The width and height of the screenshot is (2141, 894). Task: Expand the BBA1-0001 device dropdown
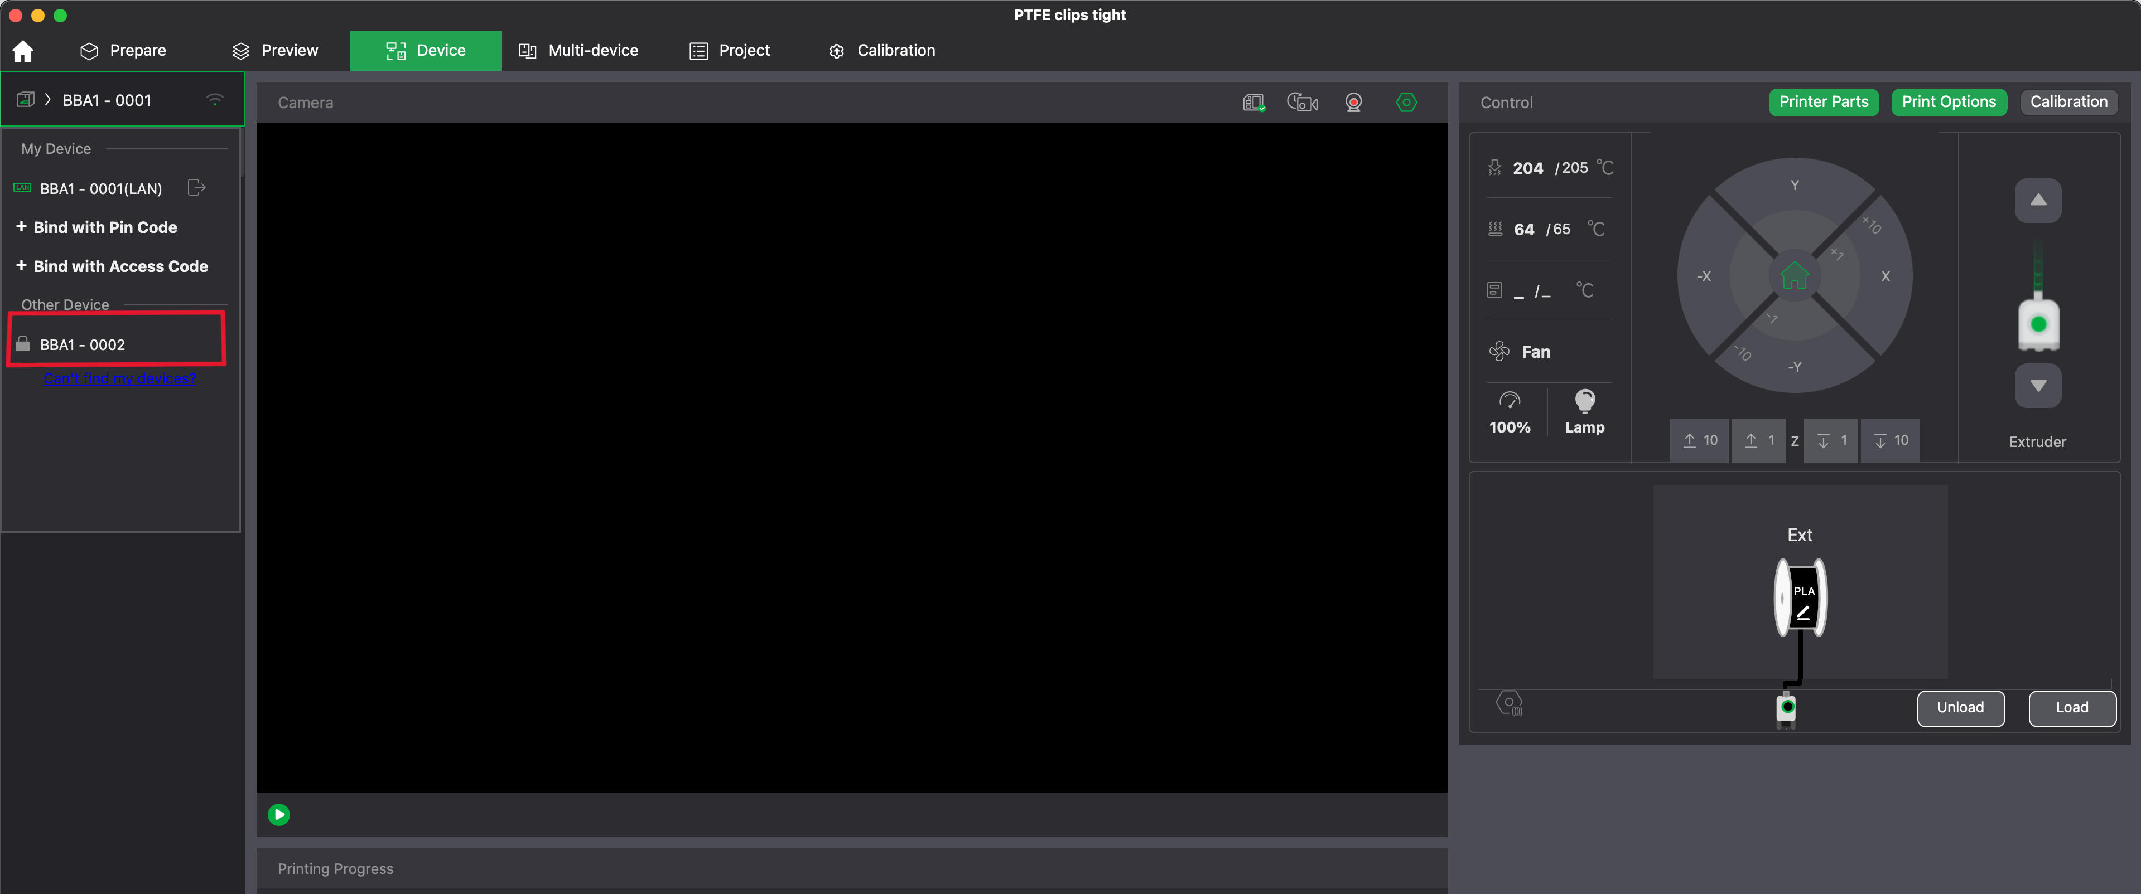click(x=47, y=100)
